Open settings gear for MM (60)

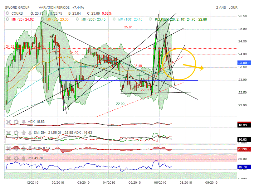click(x=42, y=19)
